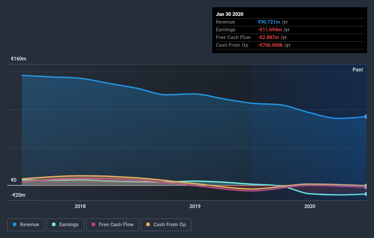Click the -€11.694m earnings value in tooltip
Viewport: 374px width, 238px height.
270,30
